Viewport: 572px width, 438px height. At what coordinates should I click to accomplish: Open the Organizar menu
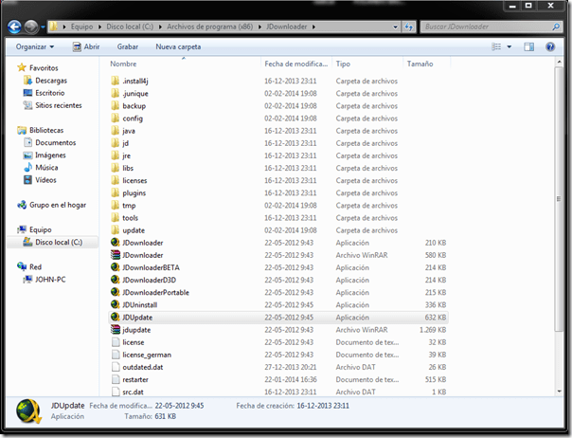35,46
